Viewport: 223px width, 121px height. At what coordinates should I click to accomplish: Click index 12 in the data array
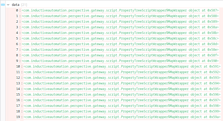(18, 78)
